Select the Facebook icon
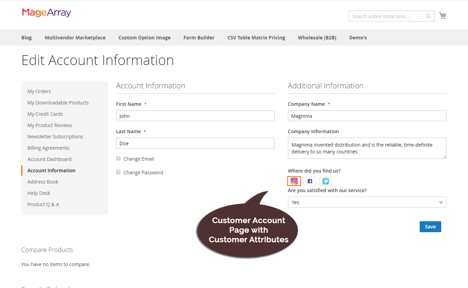The image size is (468, 288). pyautogui.click(x=310, y=181)
